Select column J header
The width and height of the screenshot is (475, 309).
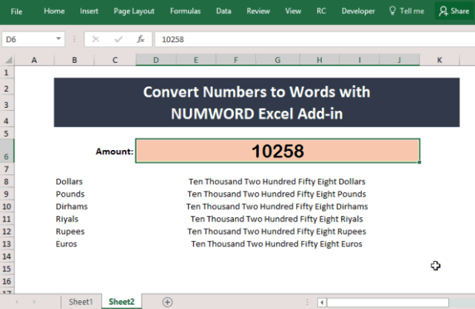click(x=400, y=60)
